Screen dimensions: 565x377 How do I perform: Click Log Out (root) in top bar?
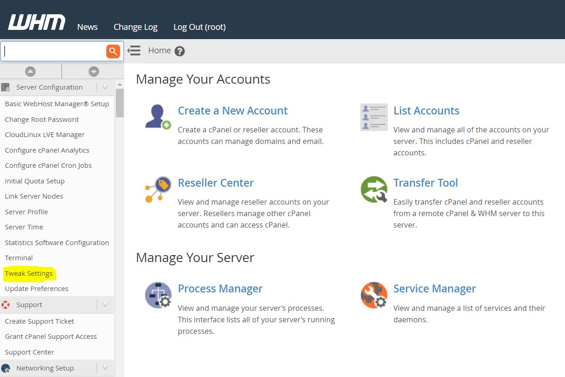coord(199,27)
